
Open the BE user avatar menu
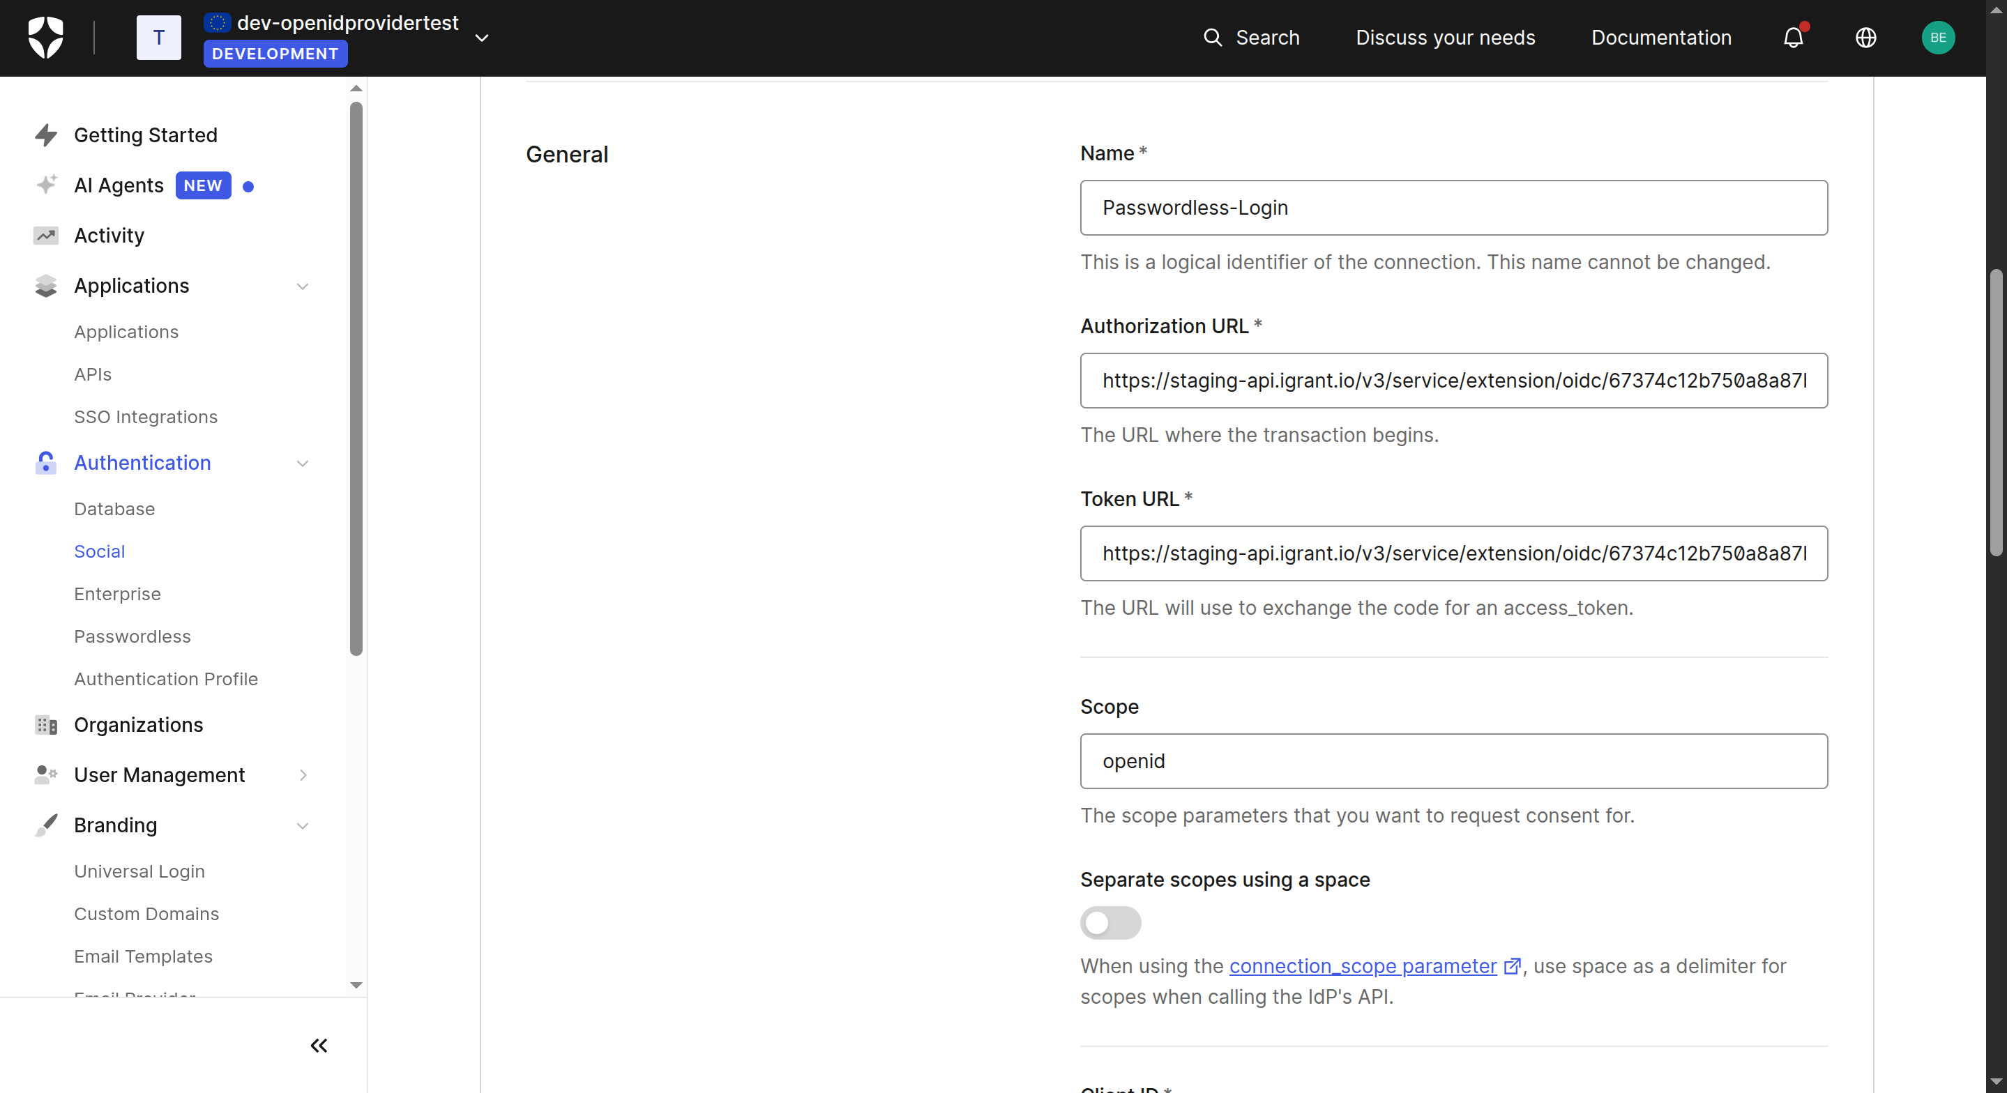[1937, 38]
